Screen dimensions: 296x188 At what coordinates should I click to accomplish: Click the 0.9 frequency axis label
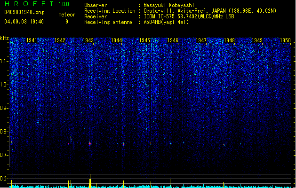point(4,108)
